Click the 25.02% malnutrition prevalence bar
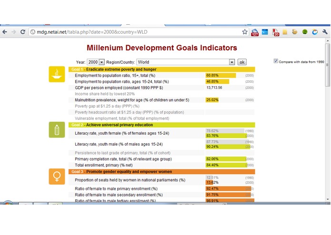This screenshot has width=331, height=235. (212, 100)
